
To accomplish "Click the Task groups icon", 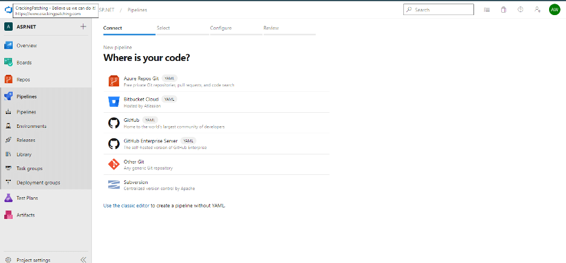I will (x=8, y=168).
